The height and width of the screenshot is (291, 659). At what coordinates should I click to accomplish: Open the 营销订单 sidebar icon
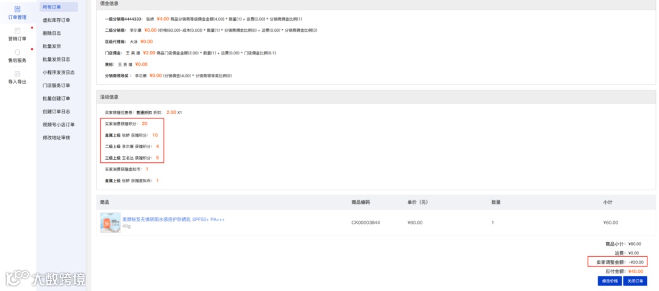point(17,31)
